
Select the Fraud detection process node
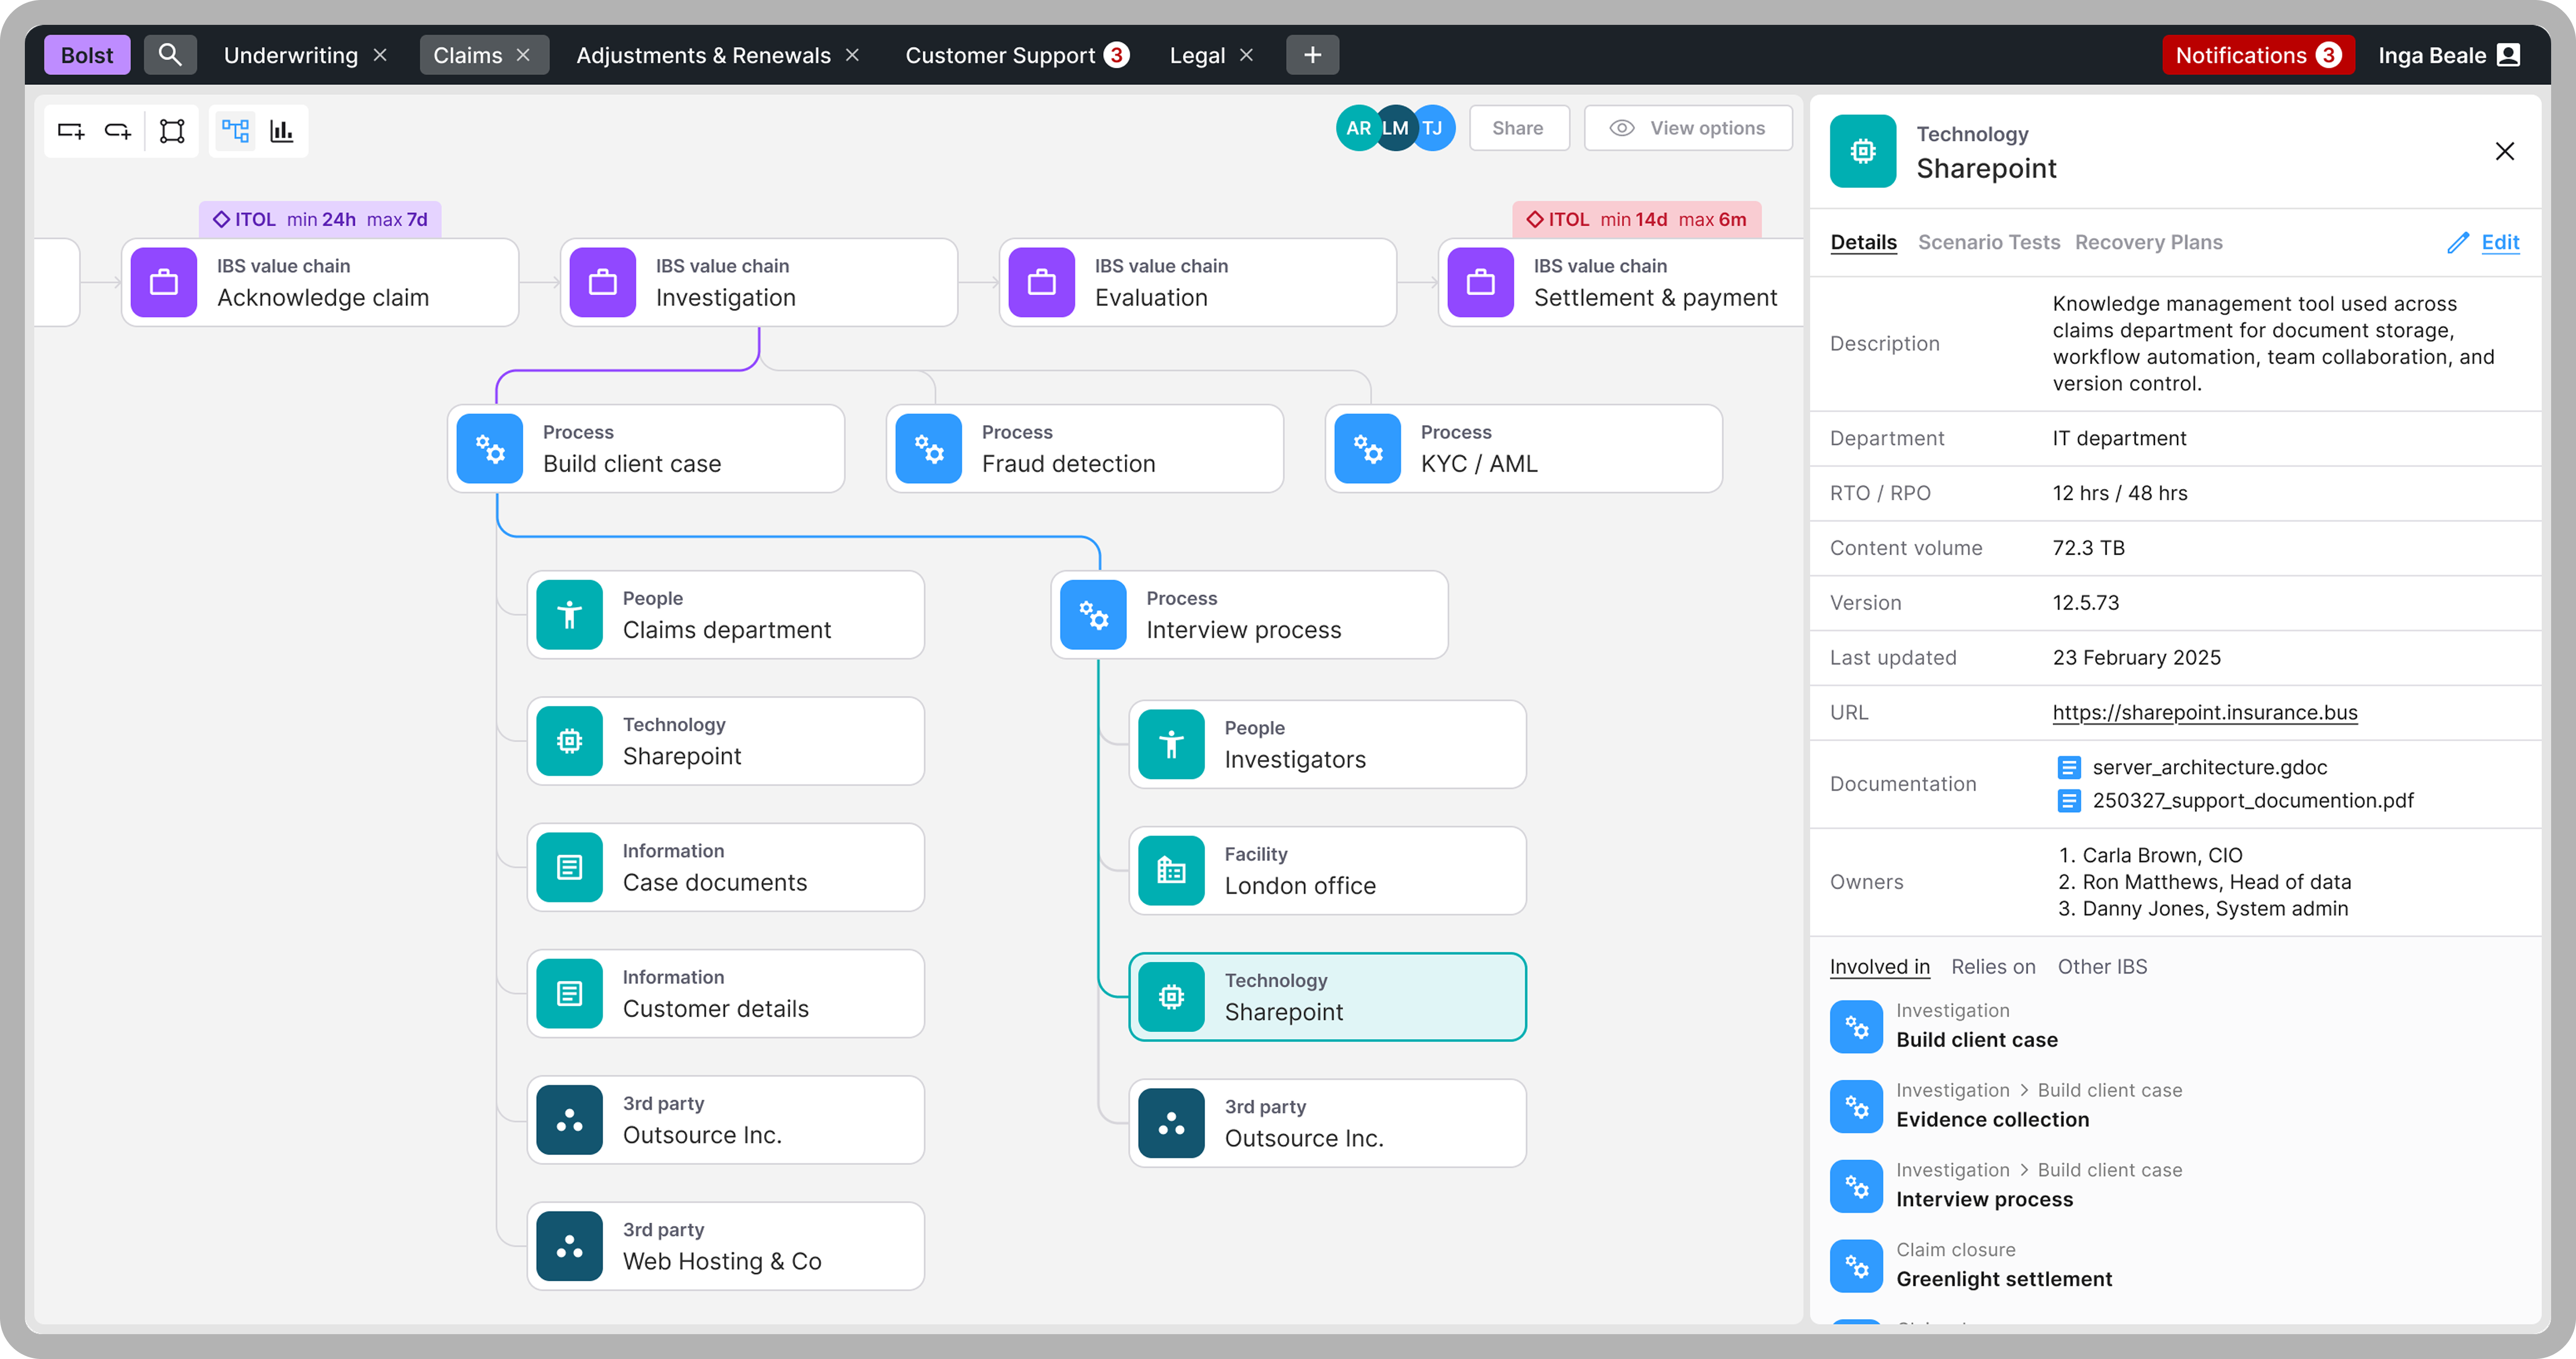pyautogui.click(x=1084, y=449)
